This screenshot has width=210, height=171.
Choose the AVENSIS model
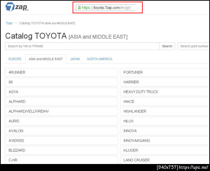point(62,141)
